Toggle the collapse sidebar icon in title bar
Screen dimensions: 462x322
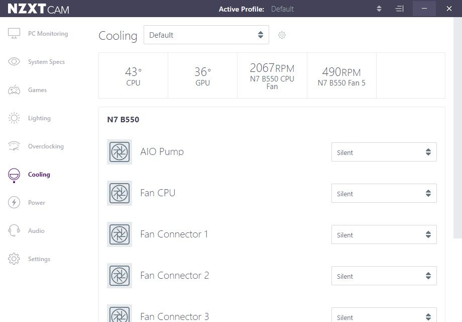click(x=399, y=9)
